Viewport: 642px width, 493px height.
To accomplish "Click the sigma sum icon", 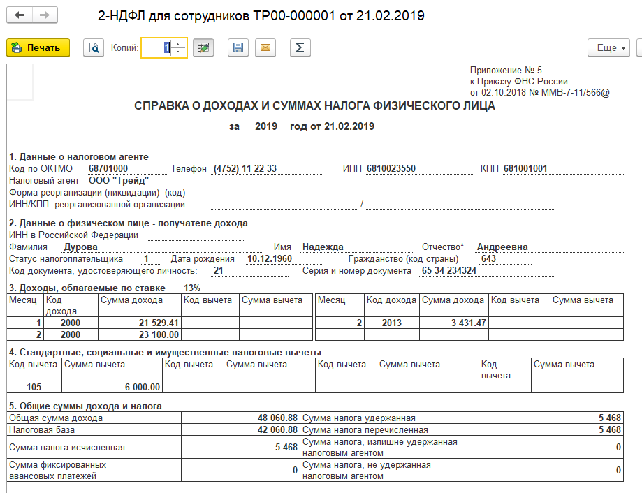I will tap(300, 48).
